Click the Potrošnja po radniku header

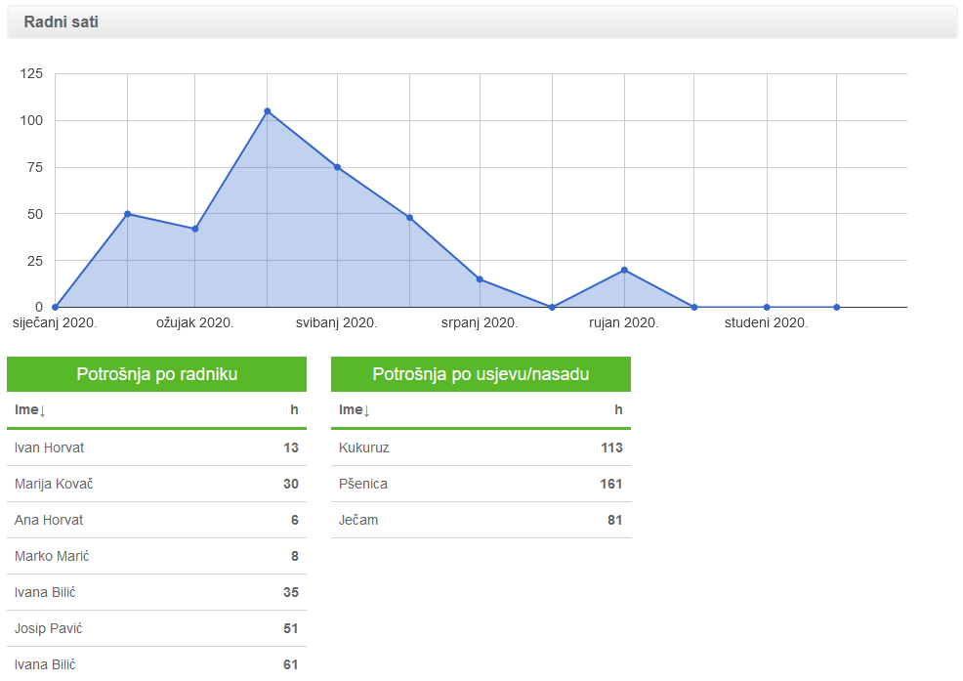pos(156,373)
